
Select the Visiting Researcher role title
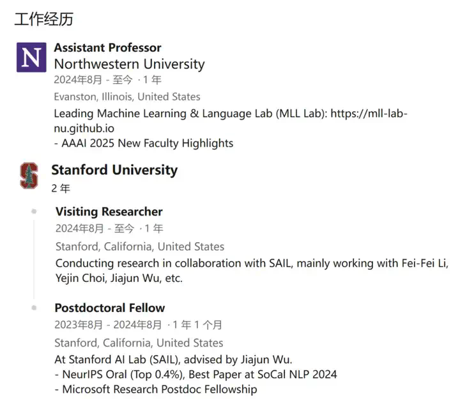pyautogui.click(x=109, y=212)
